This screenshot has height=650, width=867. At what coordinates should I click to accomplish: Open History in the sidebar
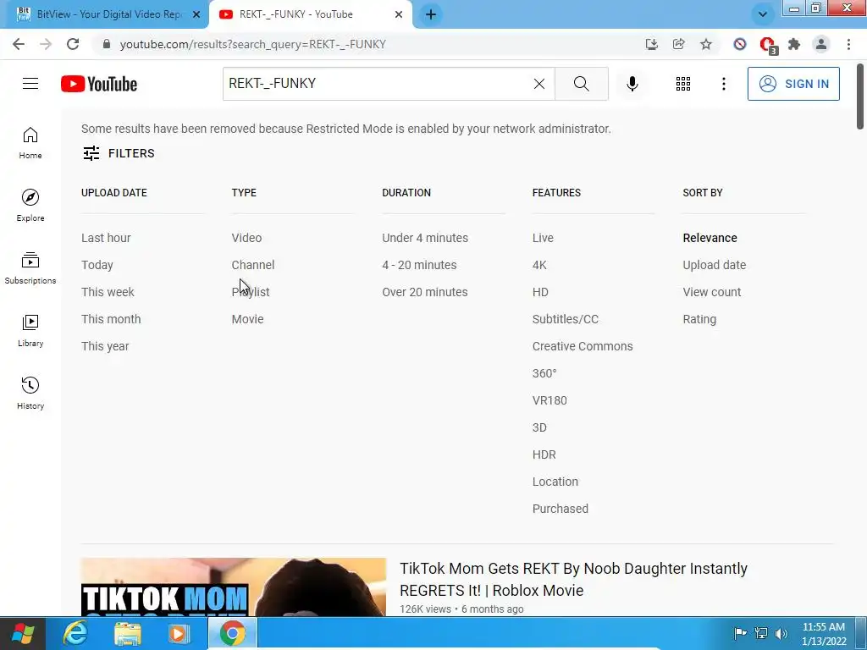coord(30,393)
